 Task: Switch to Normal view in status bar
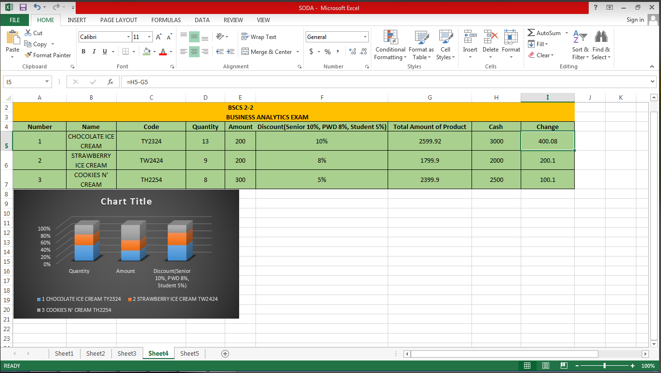[527, 366]
